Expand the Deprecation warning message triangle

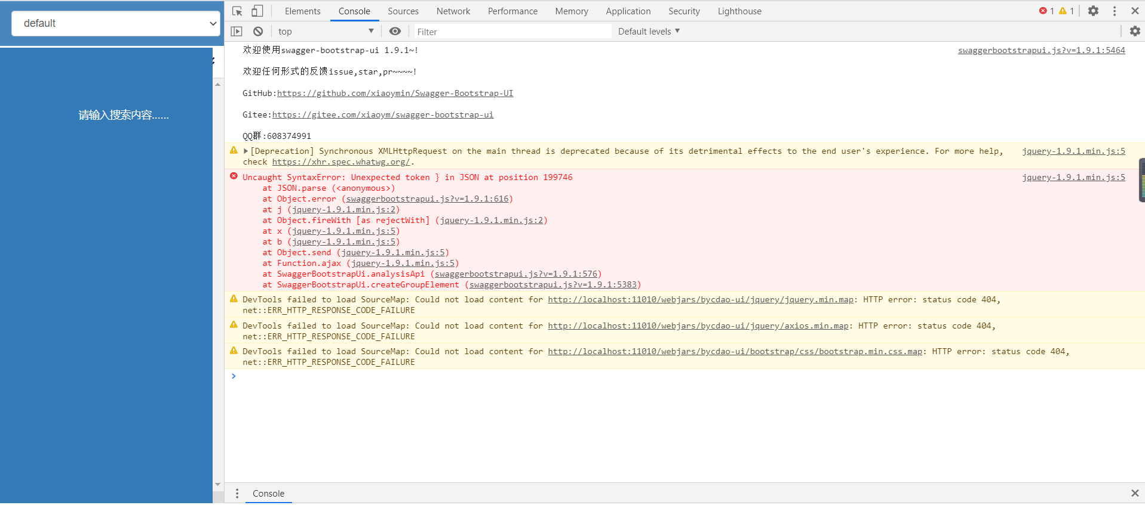[x=245, y=151]
